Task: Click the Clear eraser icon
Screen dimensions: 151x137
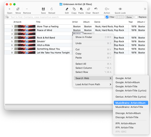Action: click(88, 9)
